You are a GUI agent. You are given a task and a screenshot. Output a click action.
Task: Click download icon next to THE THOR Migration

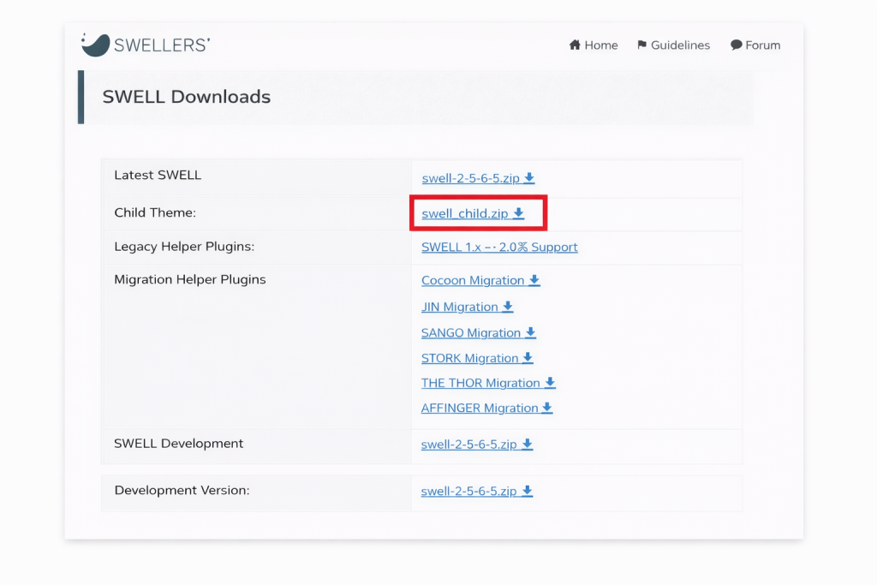click(x=550, y=383)
